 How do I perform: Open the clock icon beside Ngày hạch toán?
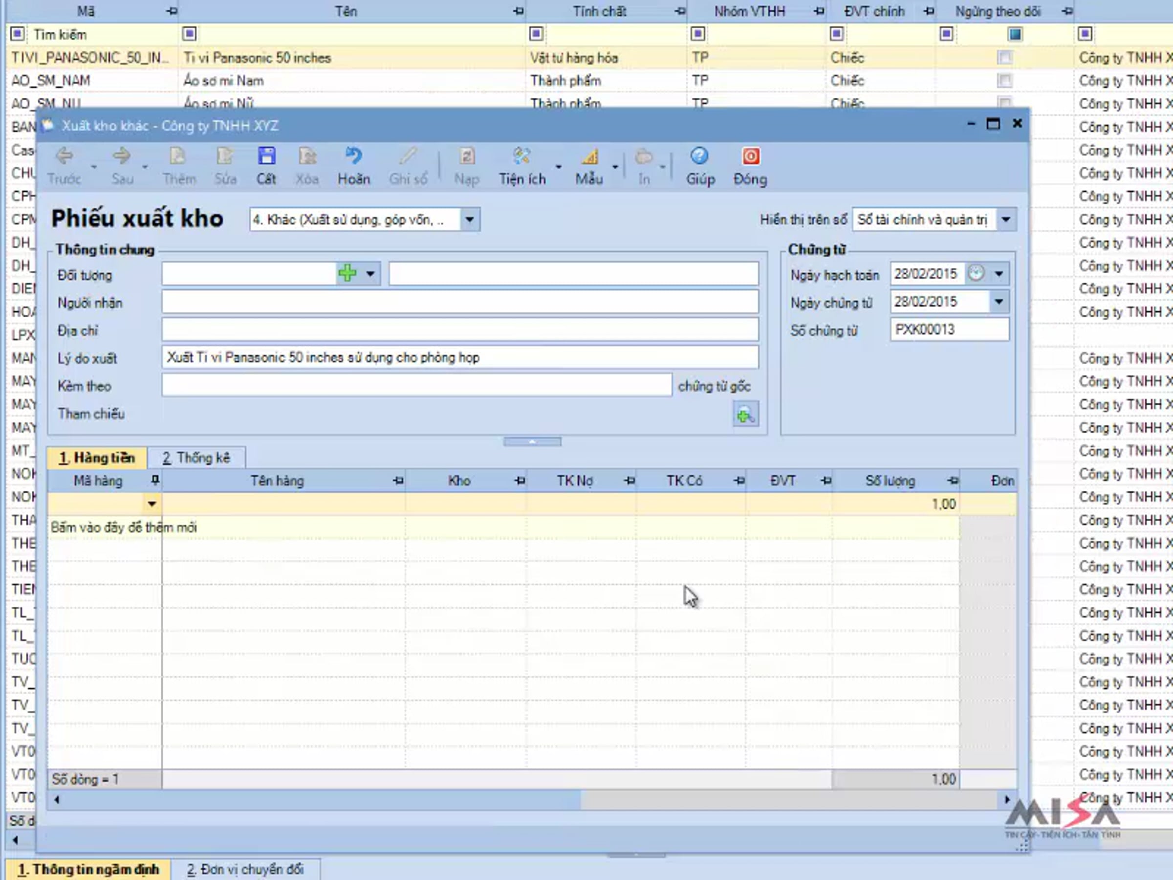pos(976,274)
